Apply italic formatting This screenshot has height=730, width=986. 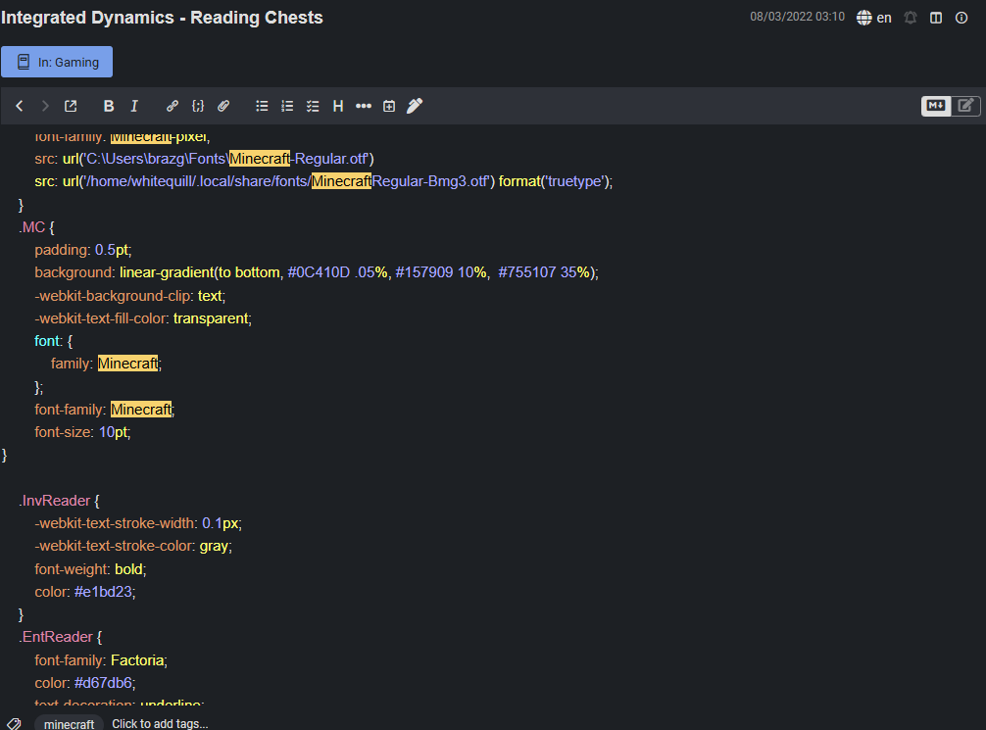click(x=134, y=106)
